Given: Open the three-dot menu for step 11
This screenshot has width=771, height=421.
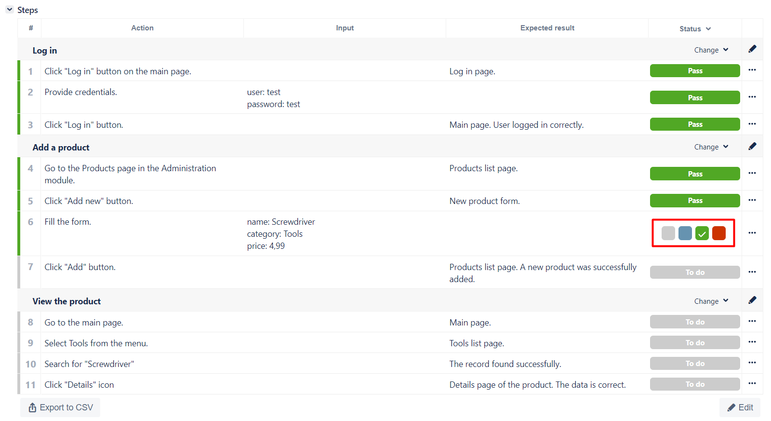Looking at the screenshot, I should coord(752,384).
